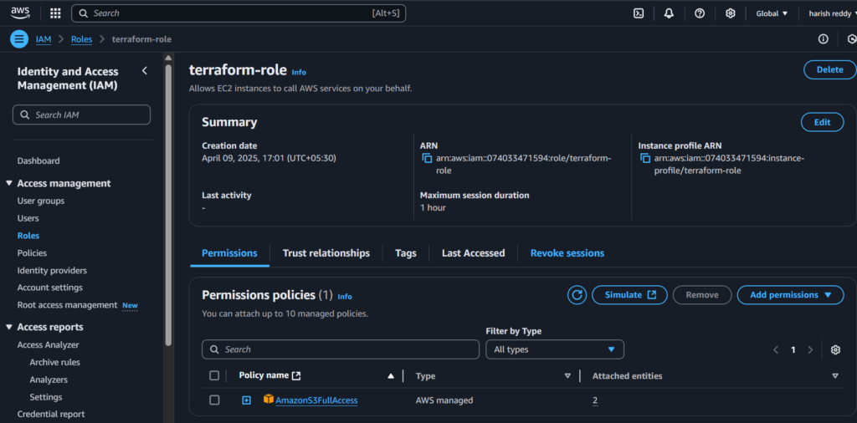This screenshot has height=423, width=857.
Task: Sort by Policy name column arrow
Action: coord(391,375)
